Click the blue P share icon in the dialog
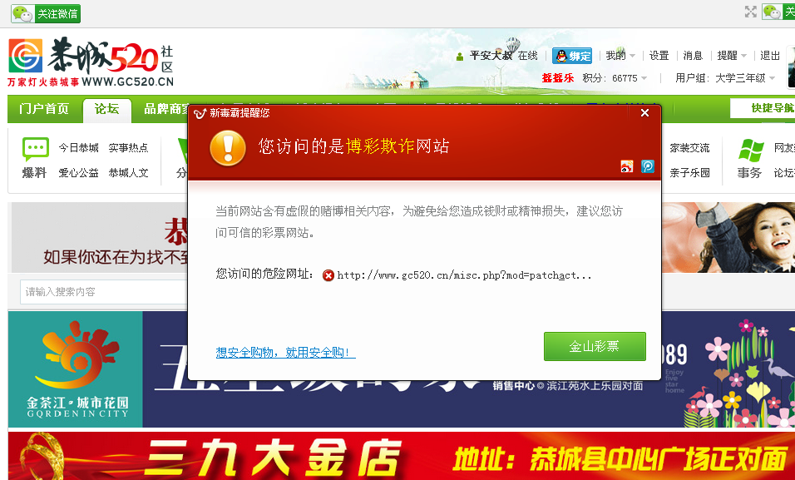The width and height of the screenshot is (795, 480). pos(646,166)
